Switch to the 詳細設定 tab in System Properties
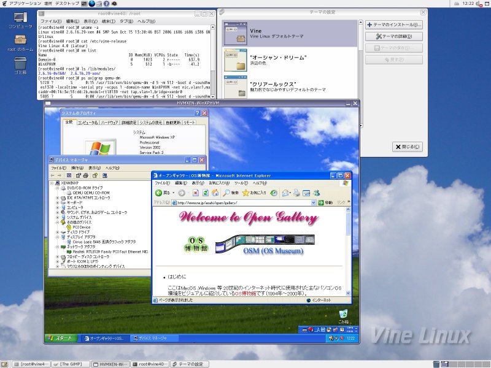 129,123
